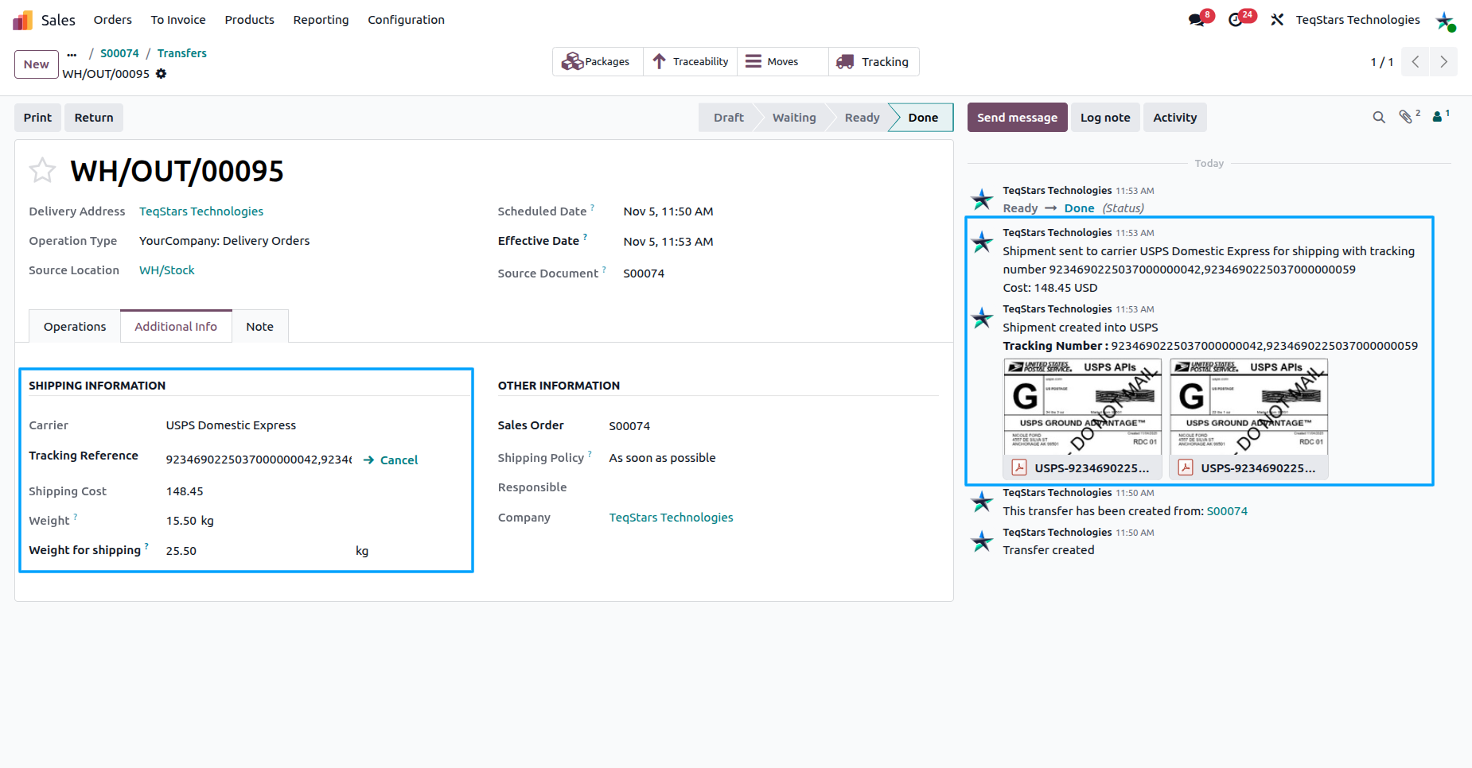The height and width of the screenshot is (768, 1472).
Task: Expand the breadcrumb ellipsis menu
Action: pos(72,54)
